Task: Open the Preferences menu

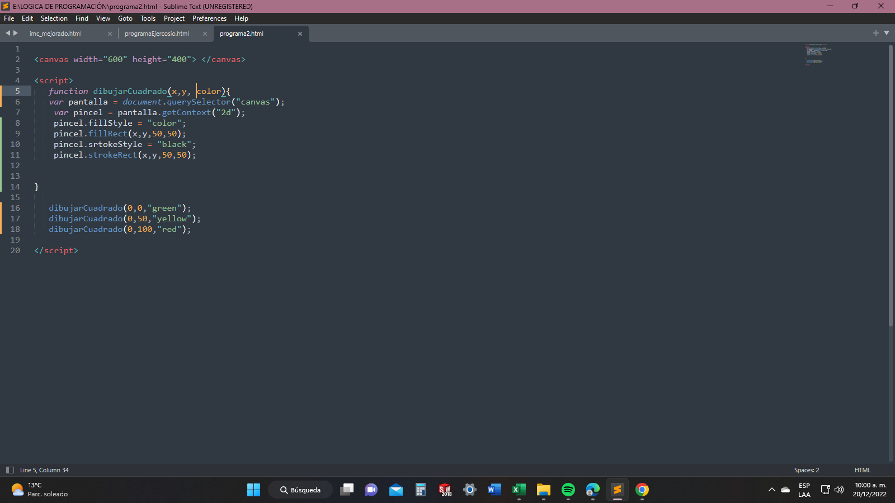Action: pyautogui.click(x=209, y=18)
